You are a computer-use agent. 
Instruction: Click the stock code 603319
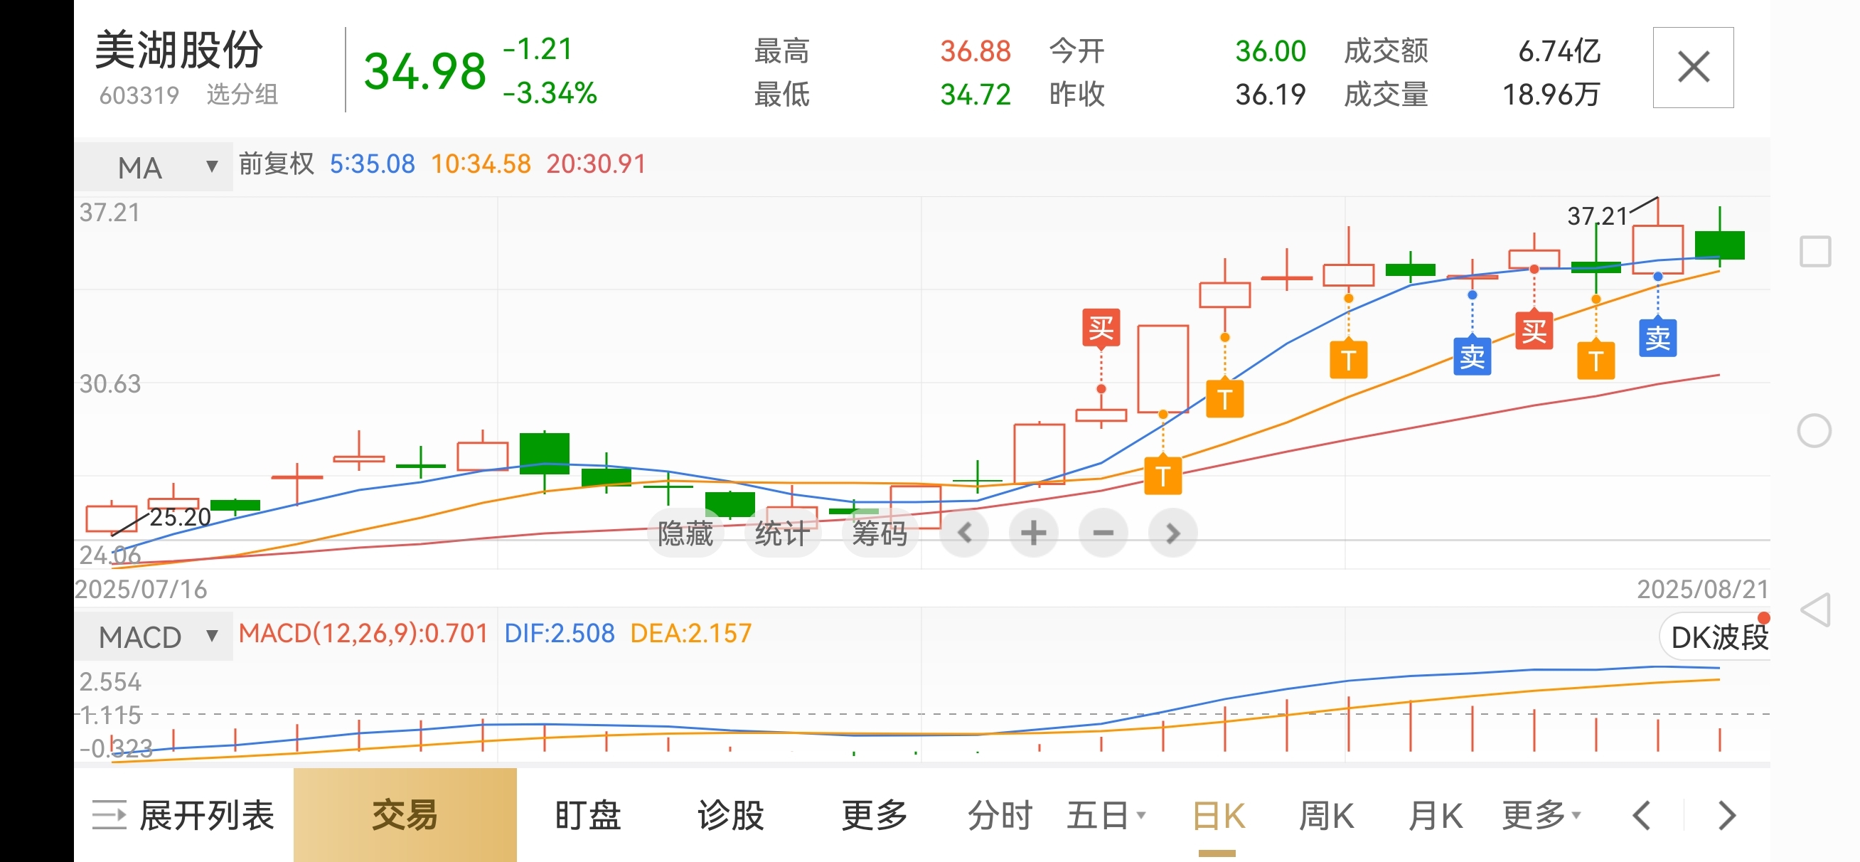click(139, 95)
